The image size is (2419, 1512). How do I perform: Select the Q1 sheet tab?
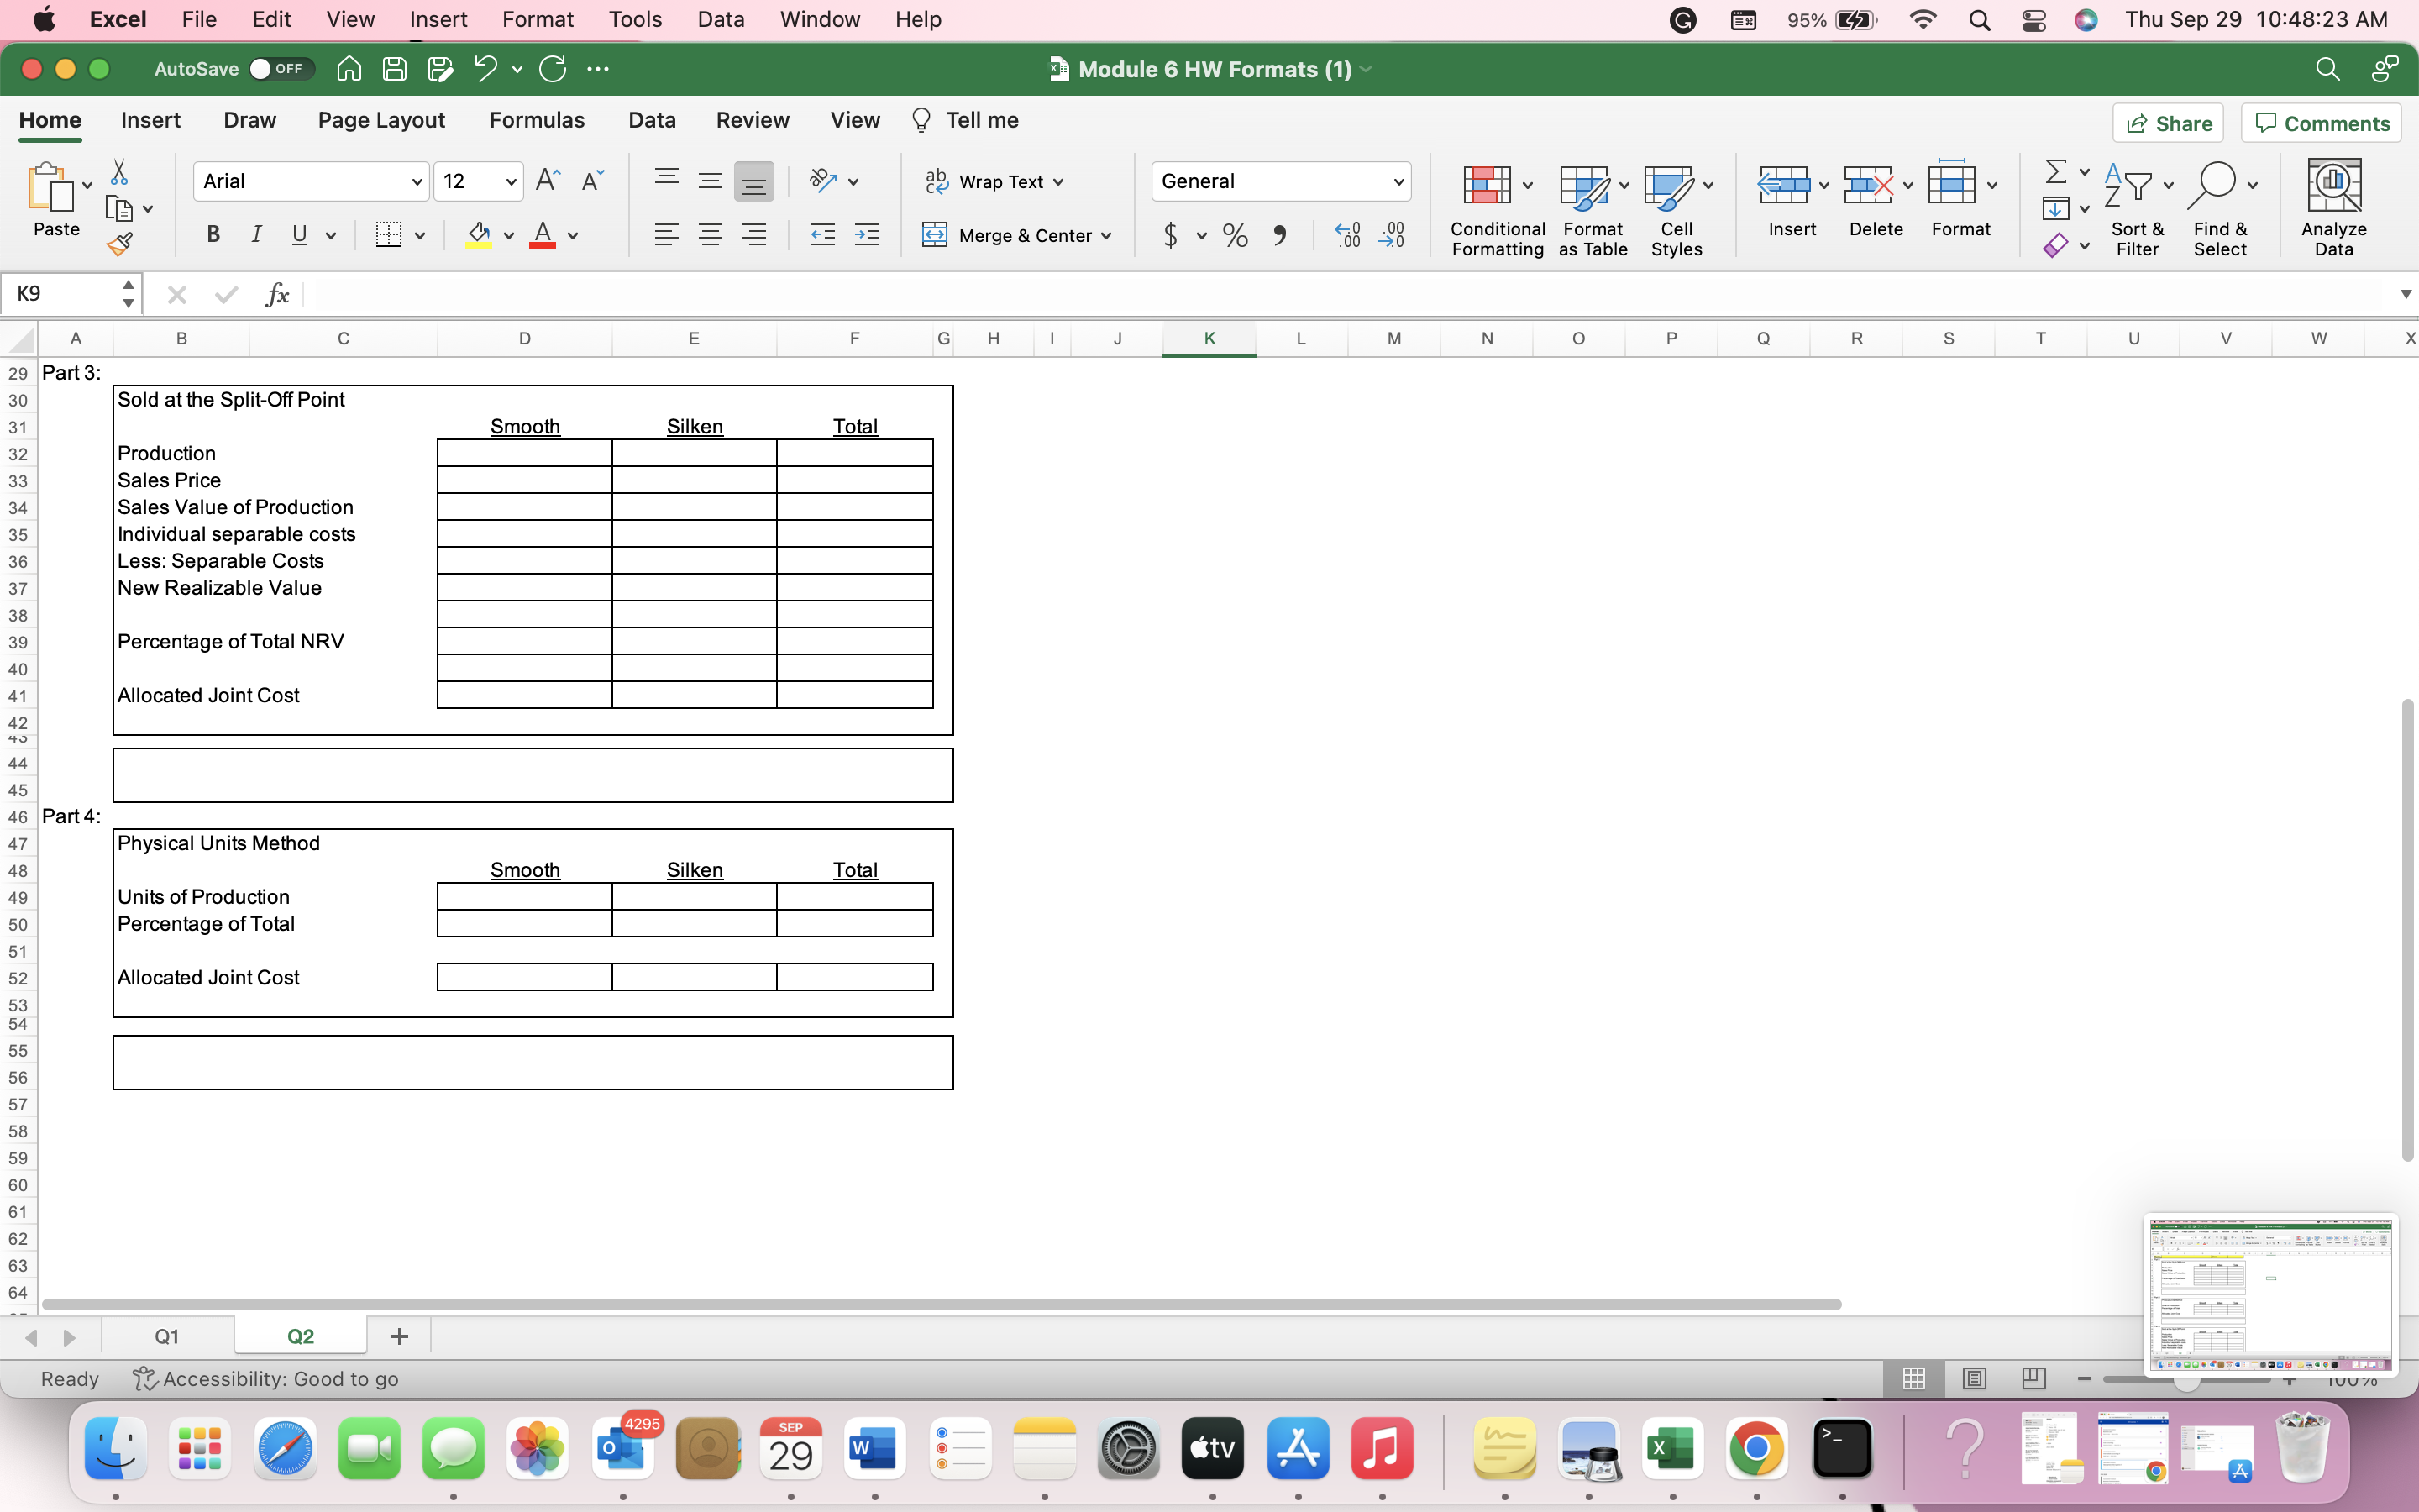pyautogui.click(x=166, y=1335)
